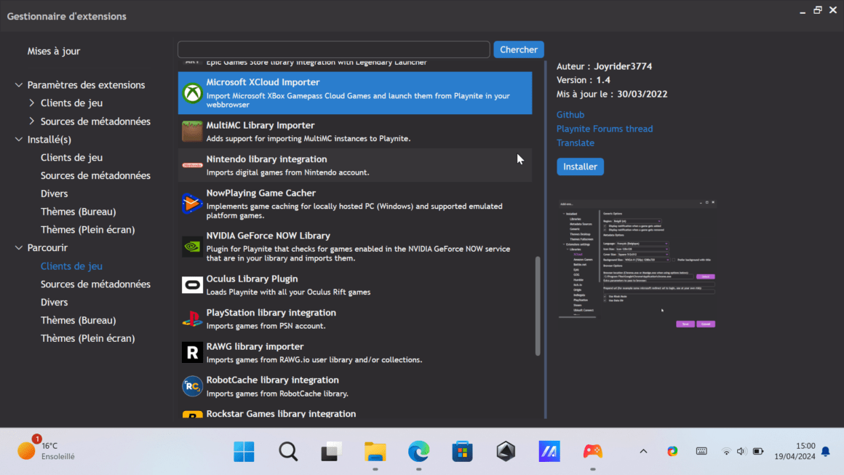Image resolution: width=844 pixels, height=475 pixels.
Task: Click the volume speaker tray icon
Action: point(741,451)
